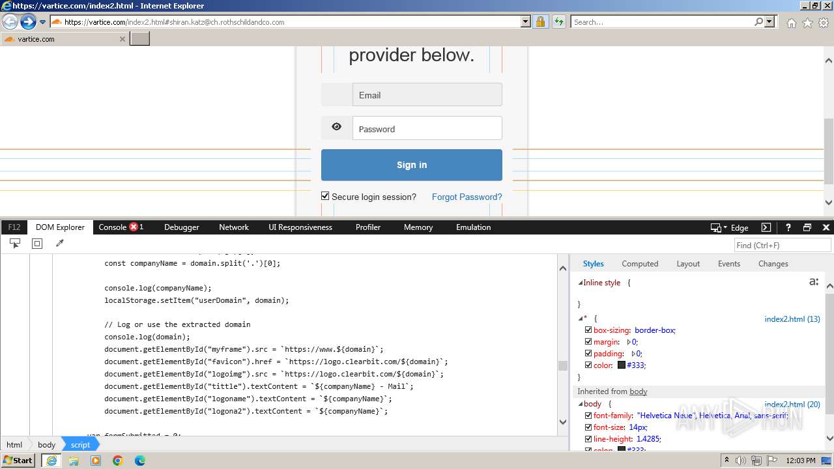Click the browser Forward arrow button
834x469 pixels.
pyautogui.click(x=28, y=21)
